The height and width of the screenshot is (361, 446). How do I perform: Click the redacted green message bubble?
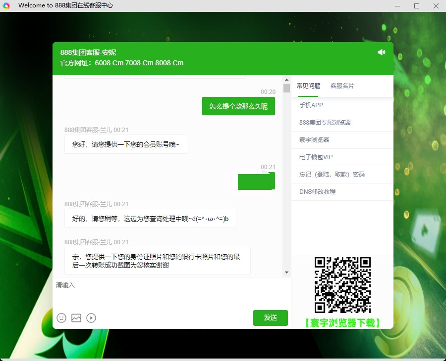pyautogui.click(x=256, y=181)
